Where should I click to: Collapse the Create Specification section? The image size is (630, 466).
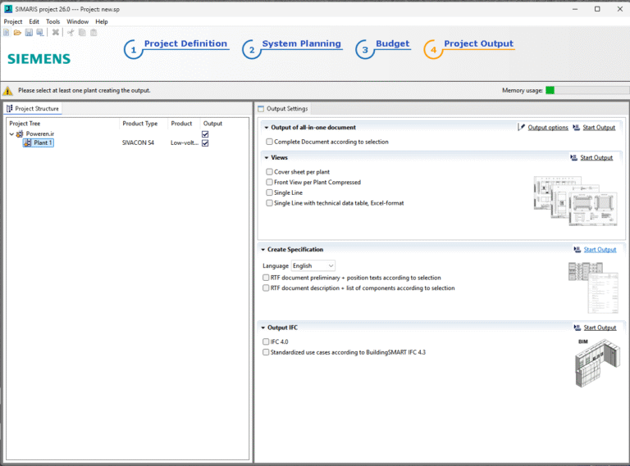point(263,250)
